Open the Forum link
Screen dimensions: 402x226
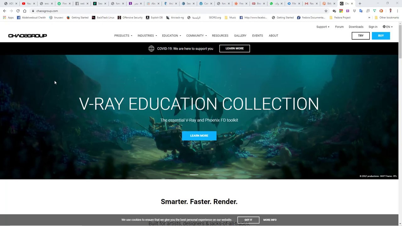point(339,27)
